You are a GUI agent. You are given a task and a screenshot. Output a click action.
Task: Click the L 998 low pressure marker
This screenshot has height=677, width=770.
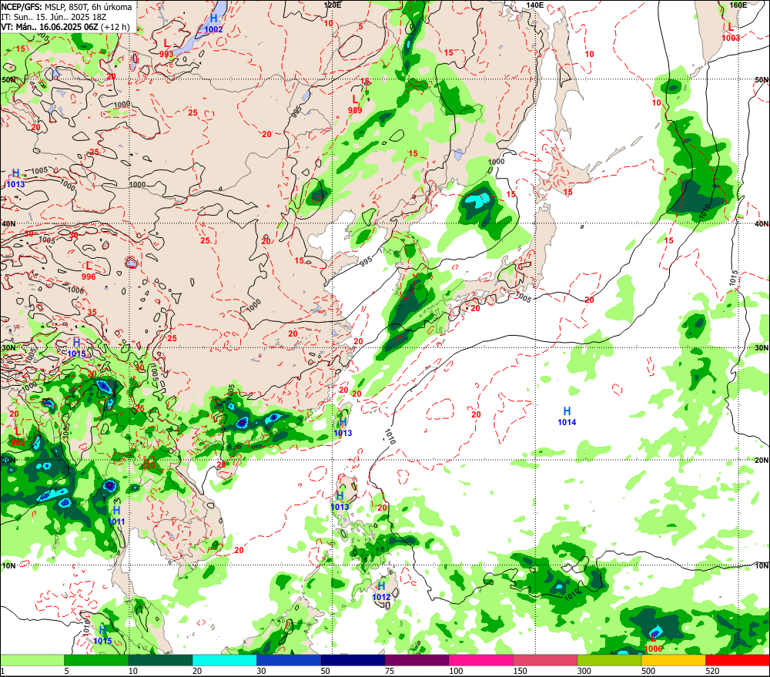(x=18, y=436)
